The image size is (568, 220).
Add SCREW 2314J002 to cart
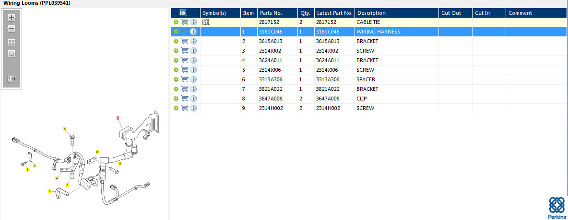[185, 51]
